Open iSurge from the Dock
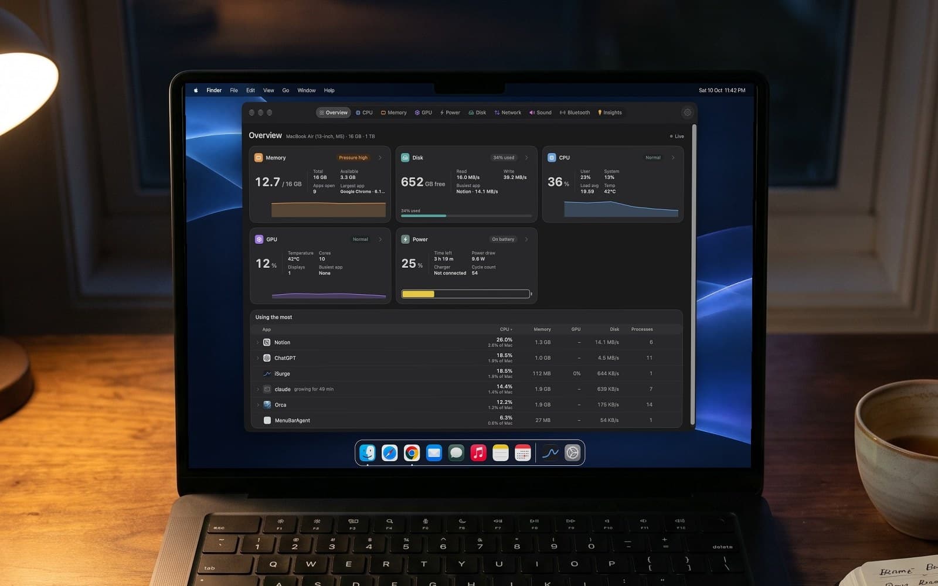 click(x=550, y=452)
